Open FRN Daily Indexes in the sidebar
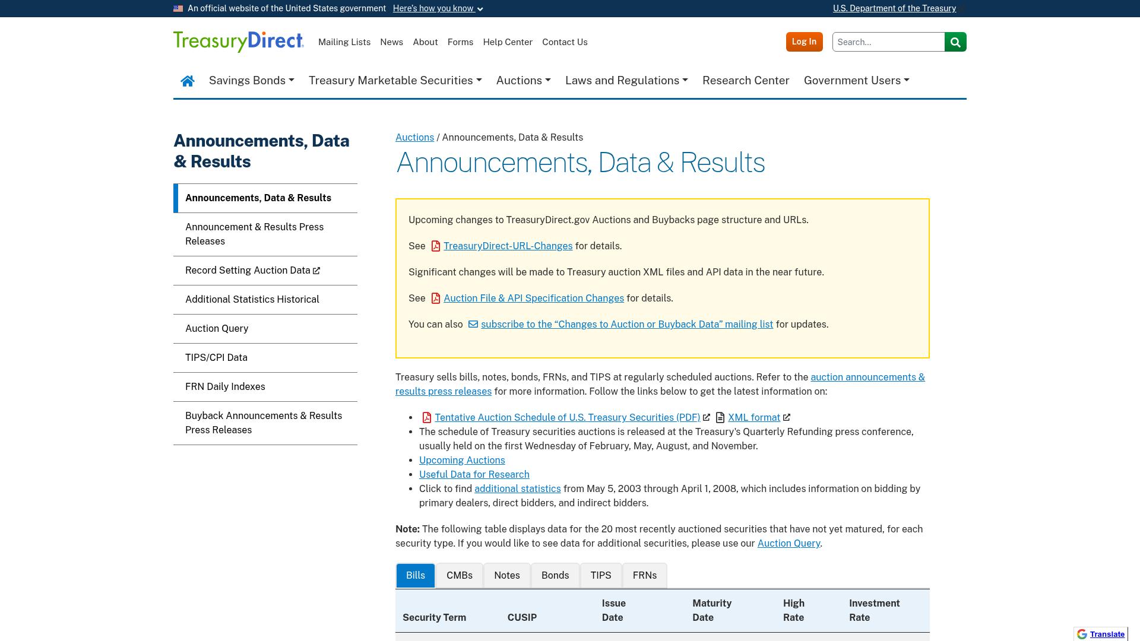This screenshot has width=1140, height=641. pyautogui.click(x=265, y=387)
